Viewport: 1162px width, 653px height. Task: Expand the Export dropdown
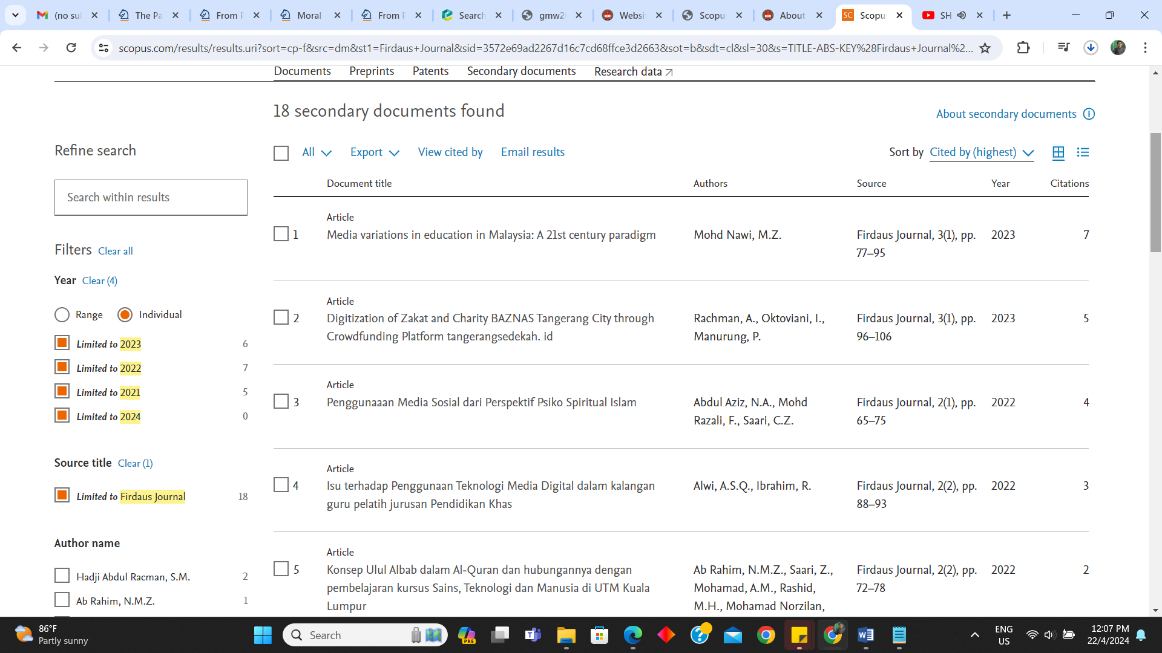375,152
